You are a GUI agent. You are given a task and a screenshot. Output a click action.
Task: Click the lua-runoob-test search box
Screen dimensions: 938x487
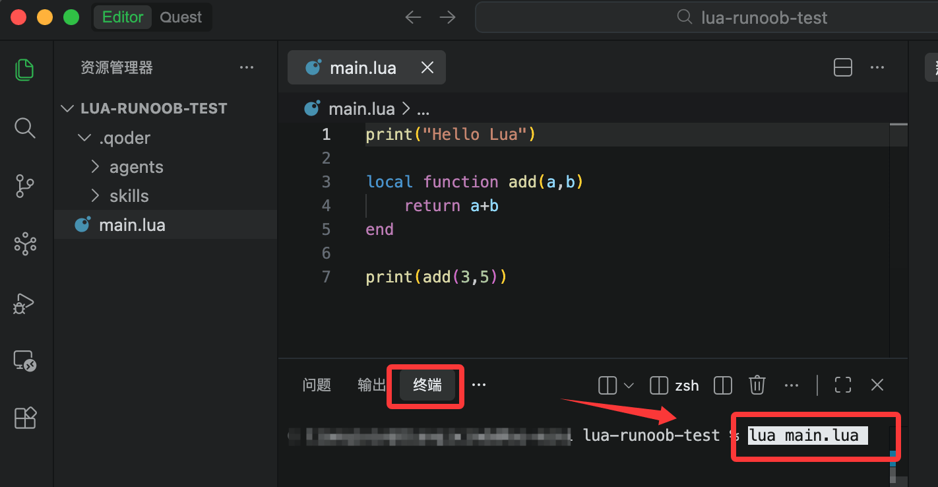point(706,17)
